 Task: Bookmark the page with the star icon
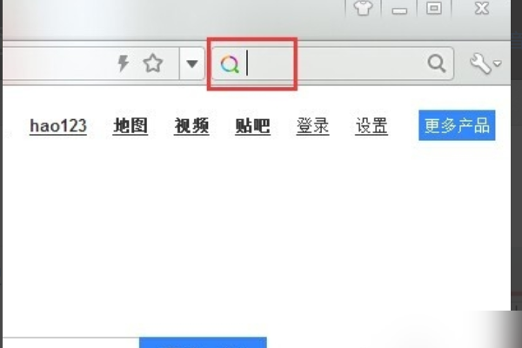[x=153, y=64]
